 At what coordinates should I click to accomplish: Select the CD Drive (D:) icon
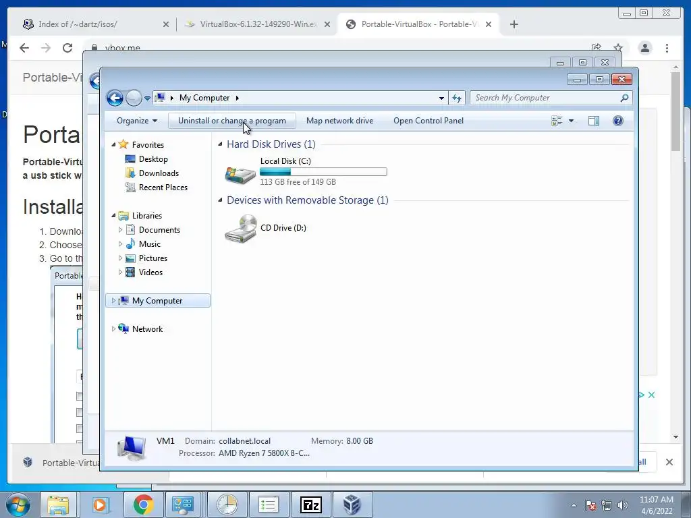pos(241,229)
